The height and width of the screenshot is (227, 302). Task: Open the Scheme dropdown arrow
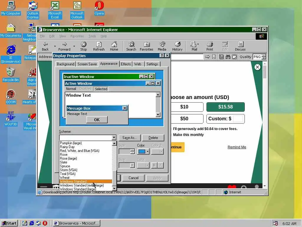pyautogui.click(x=114, y=137)
